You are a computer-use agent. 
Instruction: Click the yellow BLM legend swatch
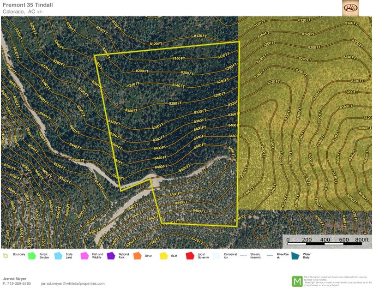(x=163, y=255)
